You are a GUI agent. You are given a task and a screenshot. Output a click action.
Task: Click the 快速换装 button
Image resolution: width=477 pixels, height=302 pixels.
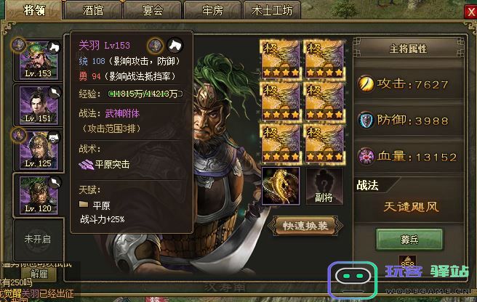(305, 226)
